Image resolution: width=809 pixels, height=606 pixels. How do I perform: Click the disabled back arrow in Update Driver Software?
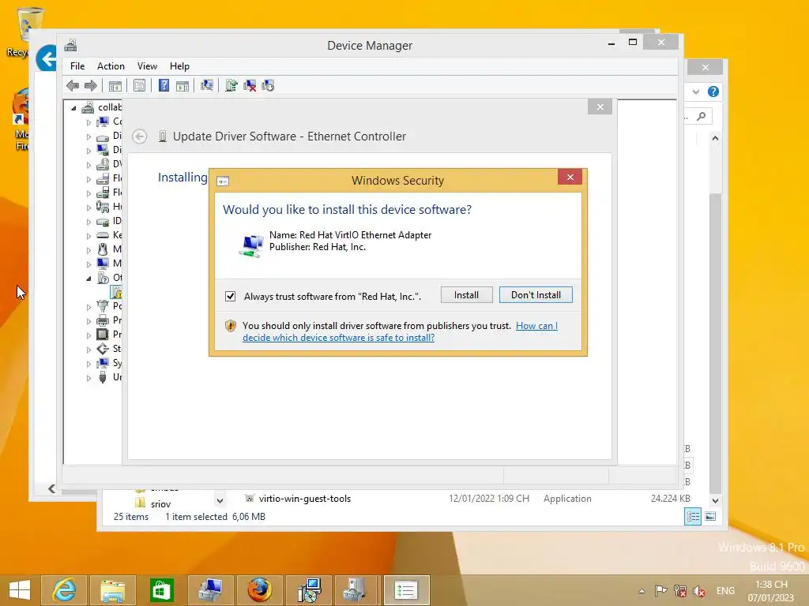click(139, 137)
